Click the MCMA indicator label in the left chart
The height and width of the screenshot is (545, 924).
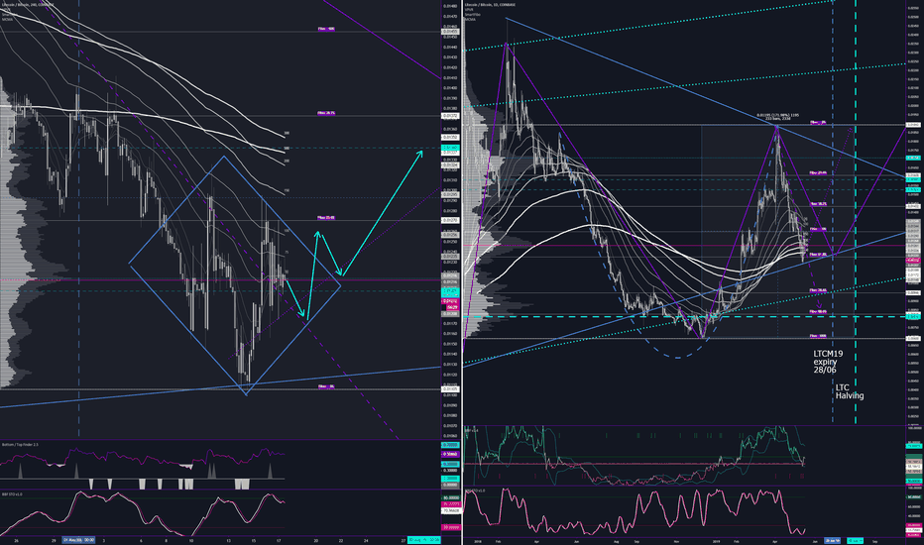tap(7, 20)
